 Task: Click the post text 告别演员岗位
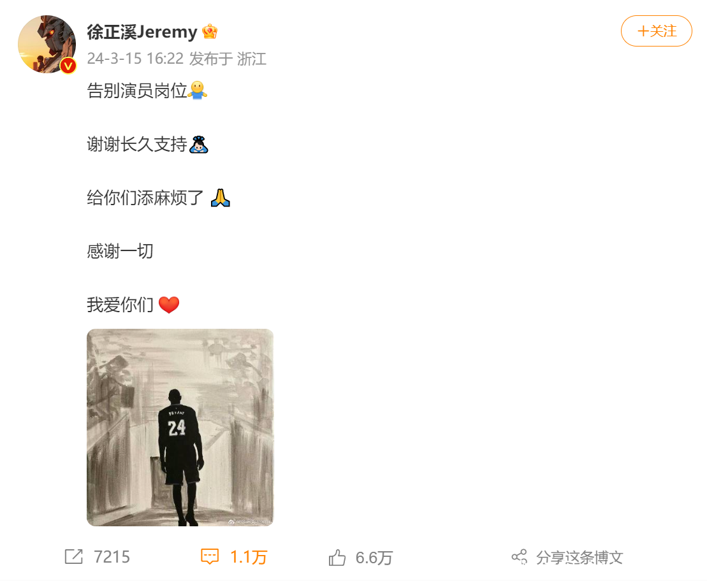(x=137, y=90)
